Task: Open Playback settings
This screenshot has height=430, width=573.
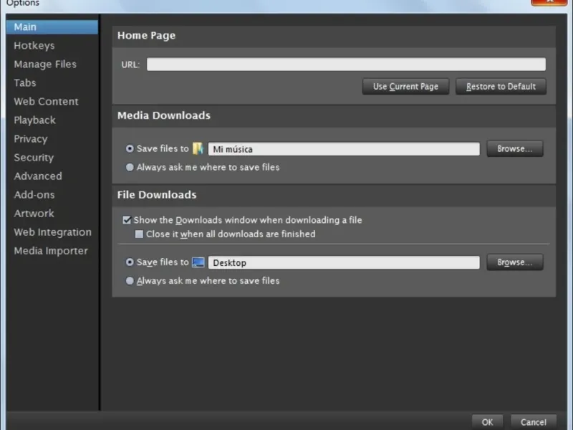Action: 34,120
